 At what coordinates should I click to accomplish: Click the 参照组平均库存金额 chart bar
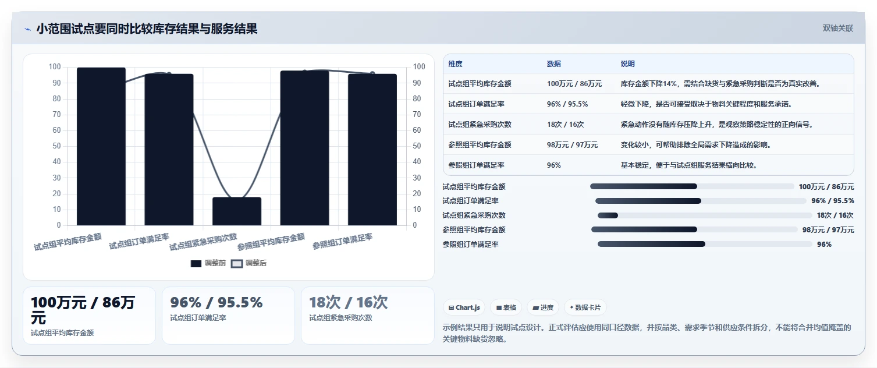304,148
